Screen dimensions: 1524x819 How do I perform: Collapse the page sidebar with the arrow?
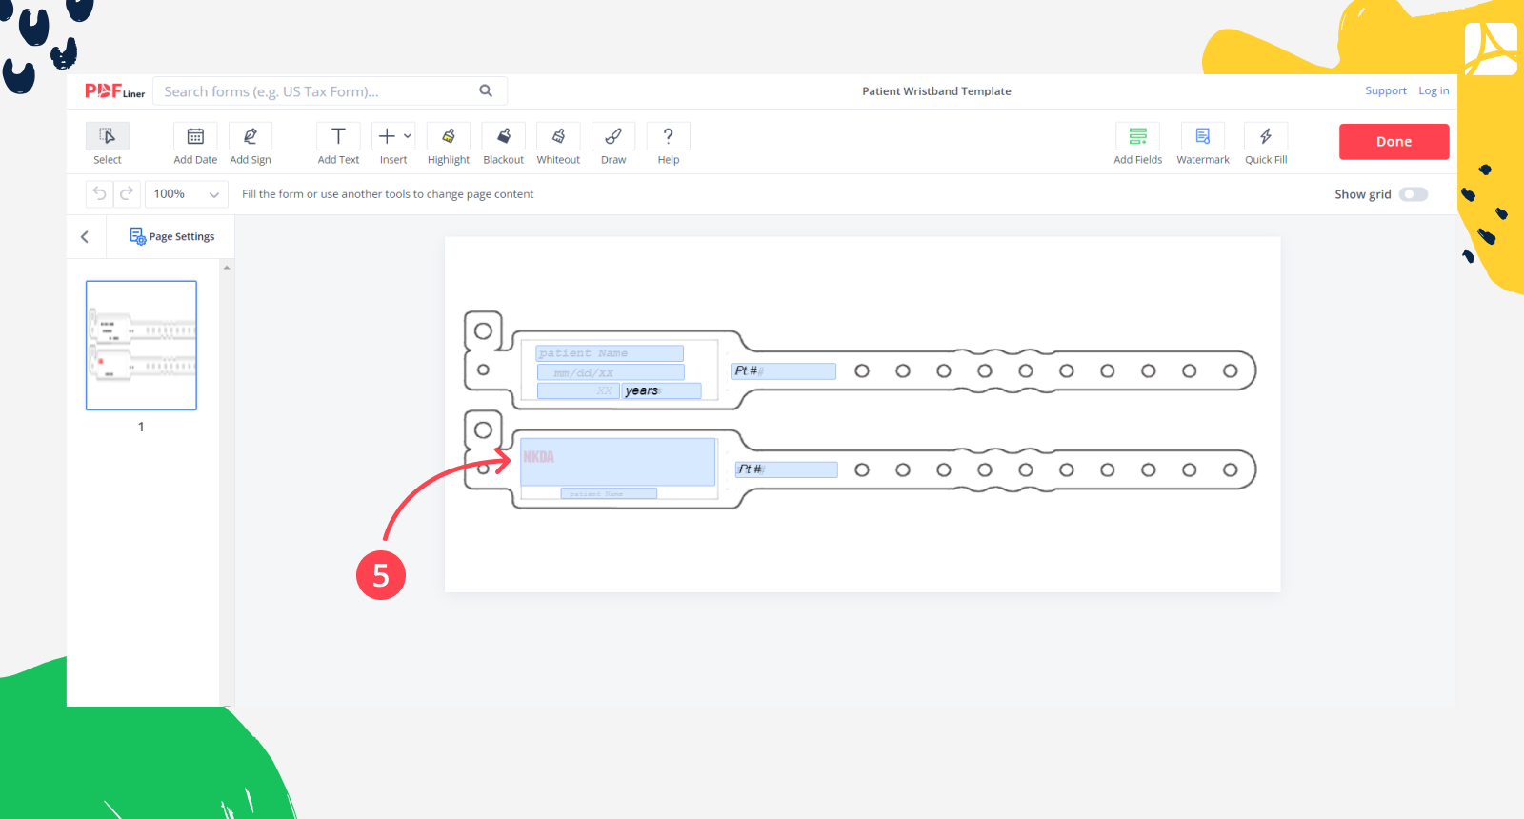pyautogui.click(x=85, y=237)
